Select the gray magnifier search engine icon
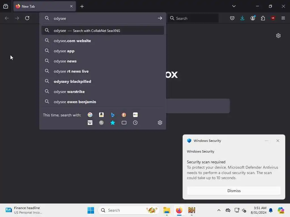 coord(101,123)
